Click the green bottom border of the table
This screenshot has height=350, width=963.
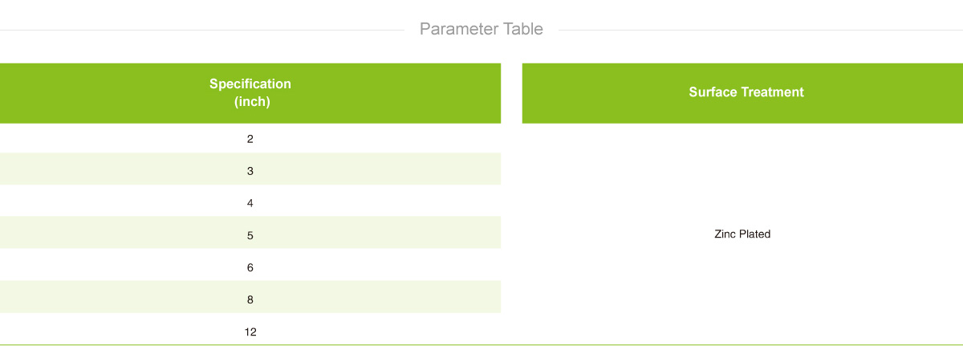click(481, 345)
